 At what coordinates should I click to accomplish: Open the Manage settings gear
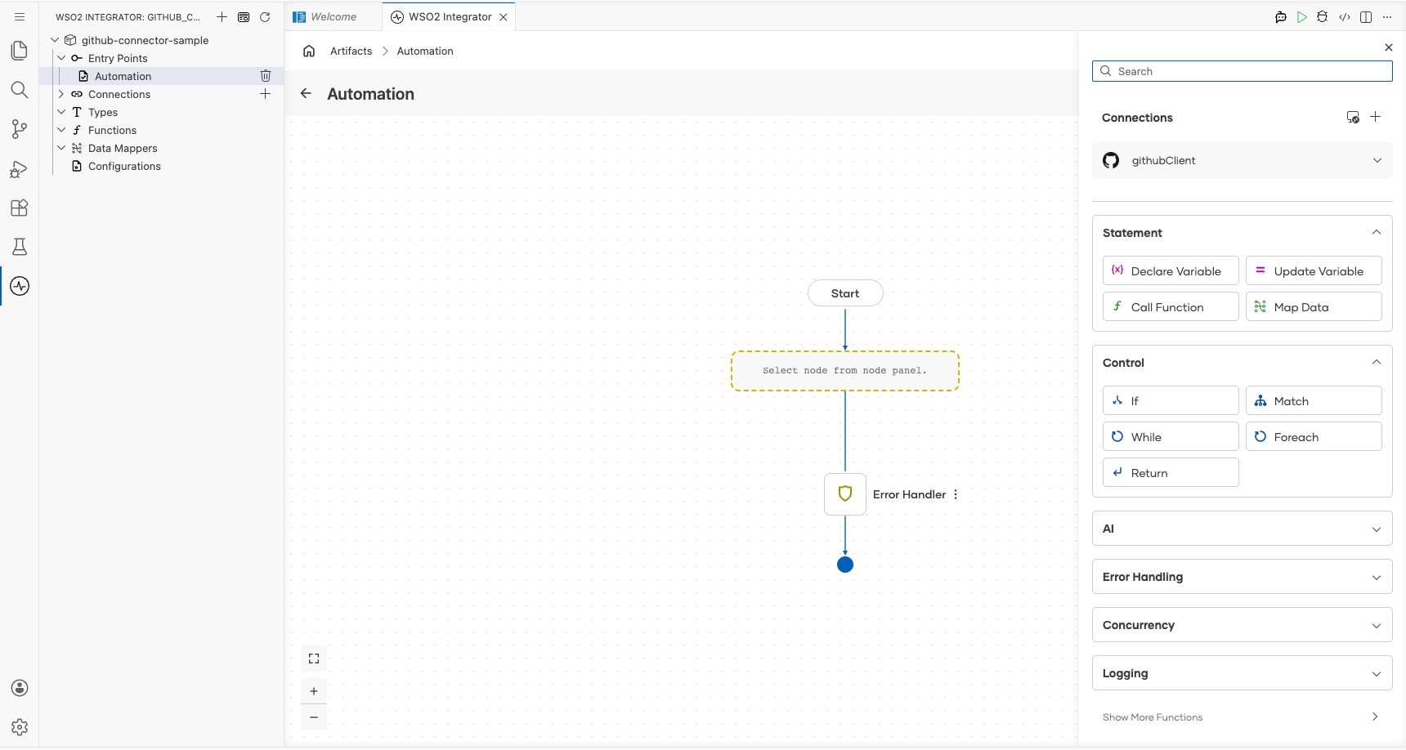[x=20, y=727]
